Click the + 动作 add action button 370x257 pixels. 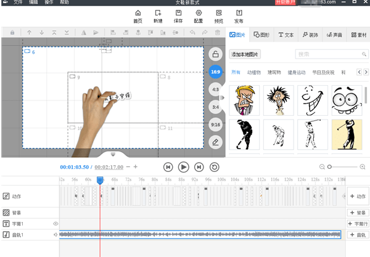click(x=358, y=196)
